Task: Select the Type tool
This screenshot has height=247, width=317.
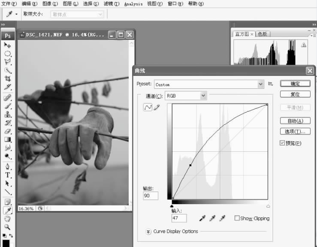Action: tap(7, 175)
